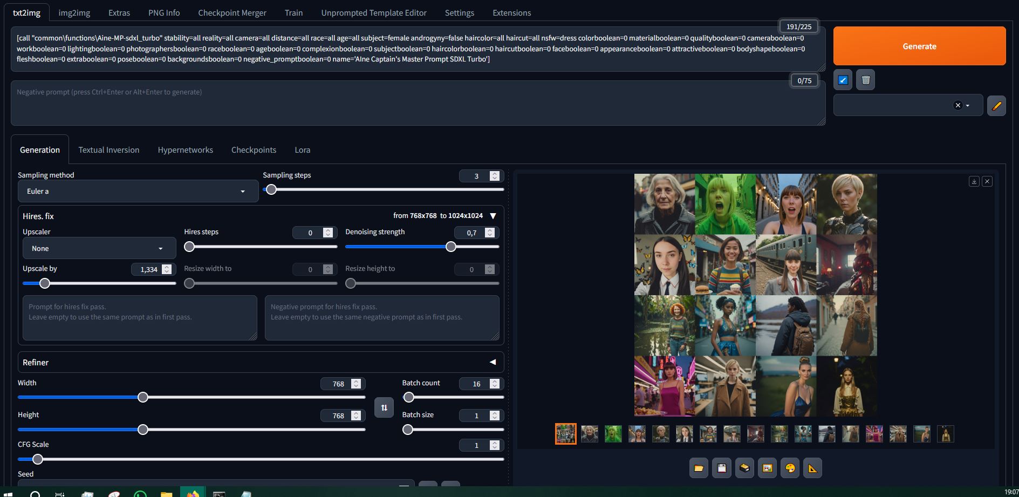
Task: Click the pencil edit styles icon
Action: click(x=996, y=106)
